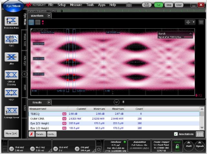
Task: Click the red X delete measurement icon
Action: pos(32,134)
